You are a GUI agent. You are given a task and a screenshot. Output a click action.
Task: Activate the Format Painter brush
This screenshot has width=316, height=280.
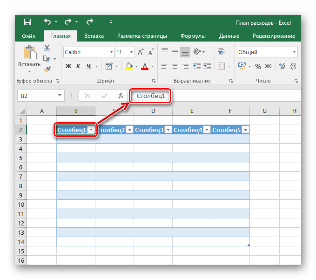(47, 69)
